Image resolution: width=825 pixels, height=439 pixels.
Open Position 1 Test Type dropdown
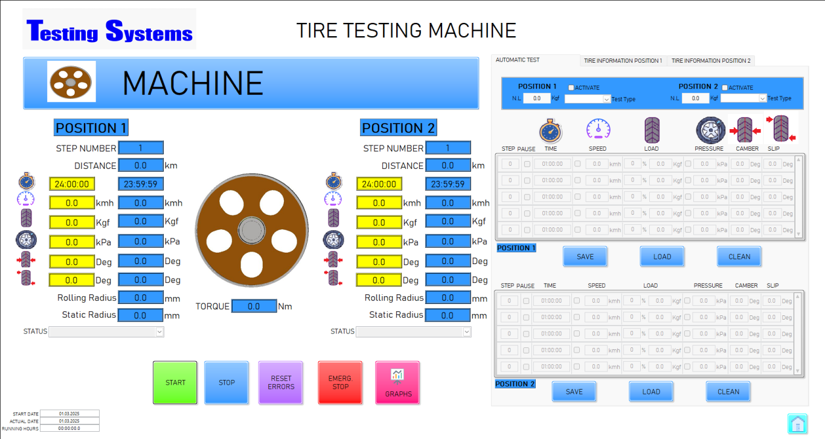(x=588, y=99)
